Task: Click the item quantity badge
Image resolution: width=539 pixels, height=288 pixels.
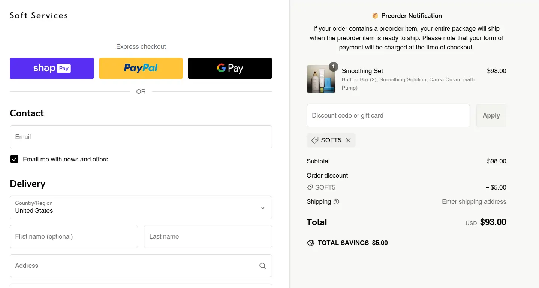Action: pyautogui.click(x=333, y=67)
